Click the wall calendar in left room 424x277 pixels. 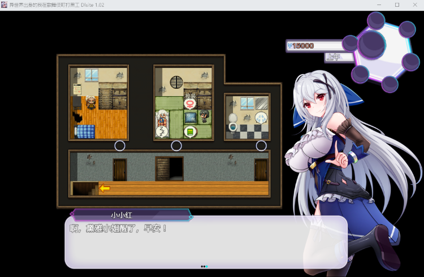(77, 89)
